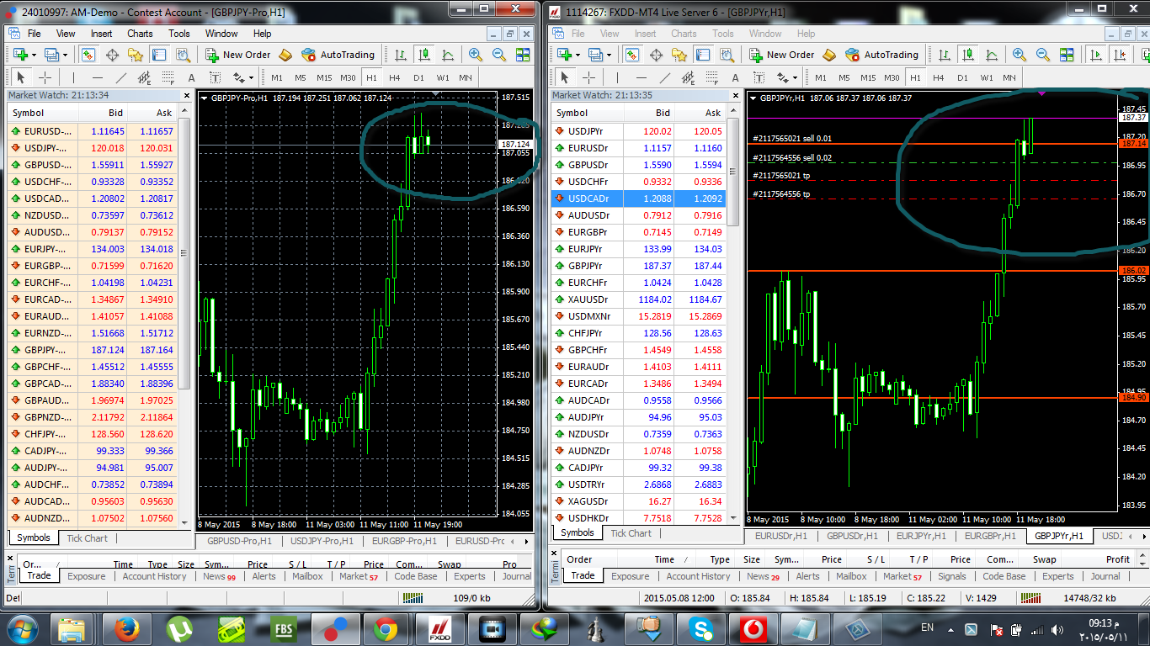The image size is (1150, 646).
Task: Open new chart dropdown arrow in FXDD-MT4
Action: point(579,55)
